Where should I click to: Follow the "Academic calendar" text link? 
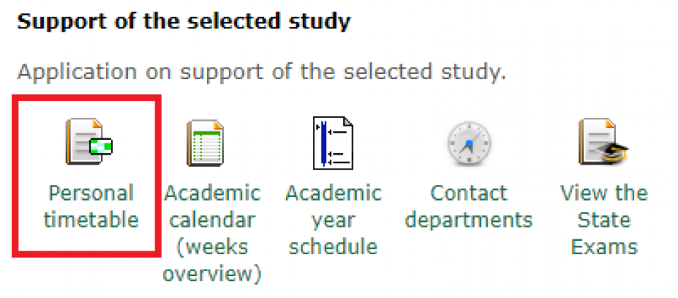213,206
